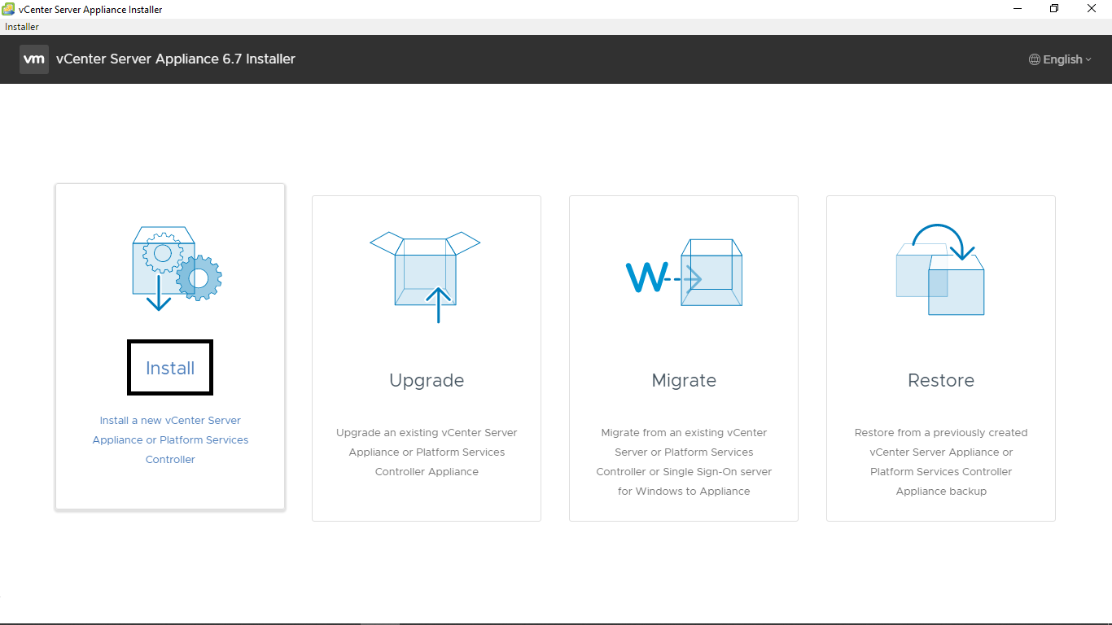The image size is (1112, 625).
Task: Close the vCenter installer window
Action: click(x=1092, y=9)
